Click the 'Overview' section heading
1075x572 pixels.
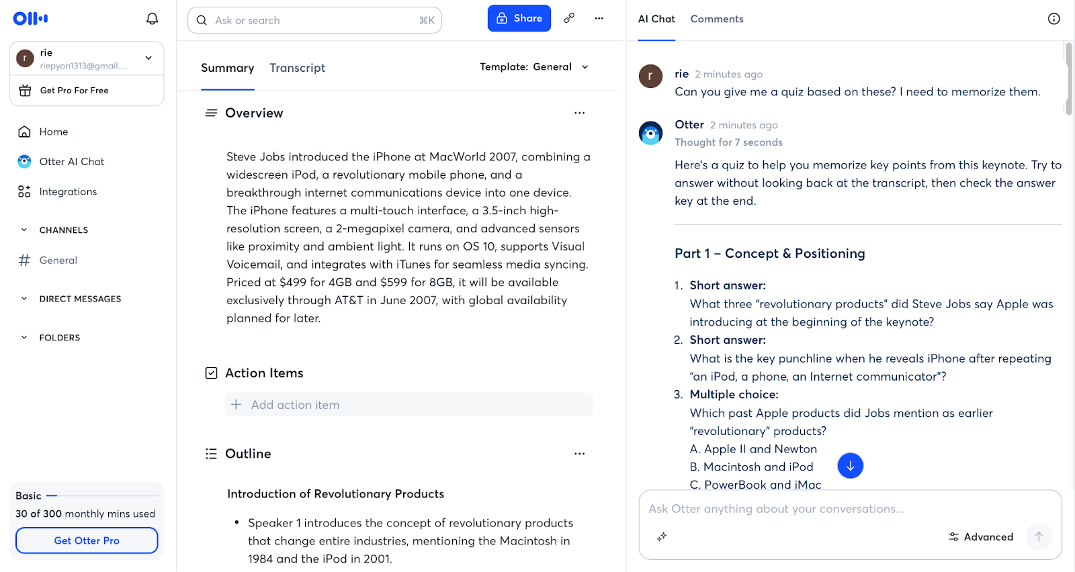[254, 113]
